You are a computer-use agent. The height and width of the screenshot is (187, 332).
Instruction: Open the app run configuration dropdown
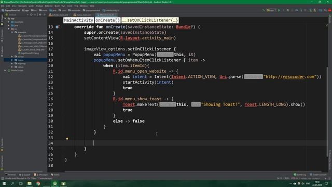pos(271,10)
